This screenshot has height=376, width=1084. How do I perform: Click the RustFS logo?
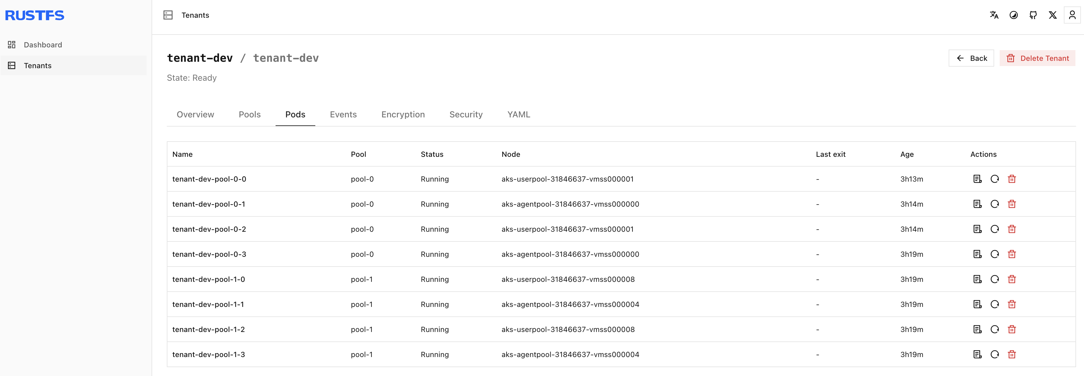35,16
